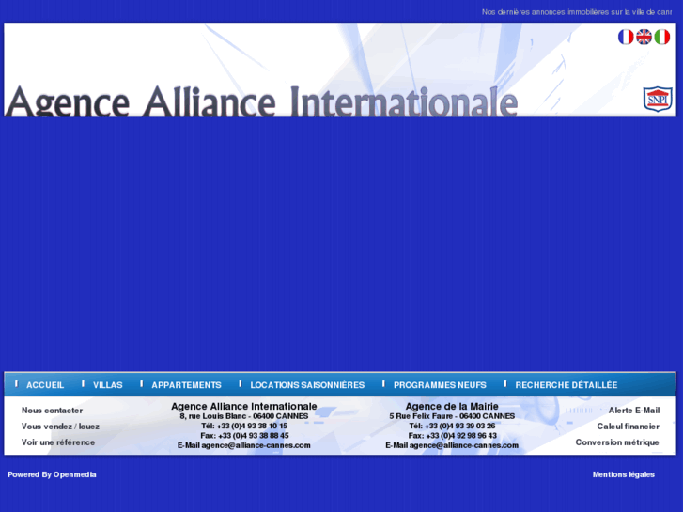The height and width of the screenshot is (512, 683).
Task: Click the SNPI logo badge
Action: 658,99
